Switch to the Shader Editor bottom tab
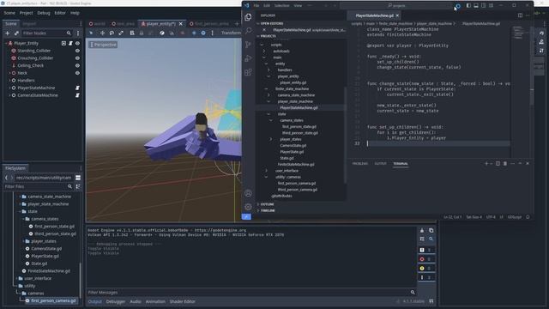The width and height of the screenshot is (549, 309). pos(183,301)
